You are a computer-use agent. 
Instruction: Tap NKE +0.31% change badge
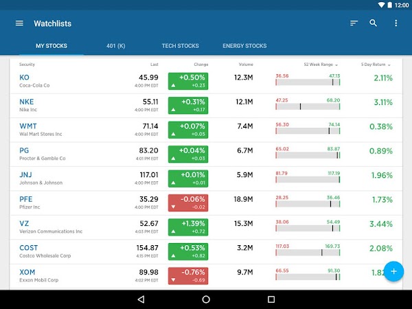(x=188, y=106)
